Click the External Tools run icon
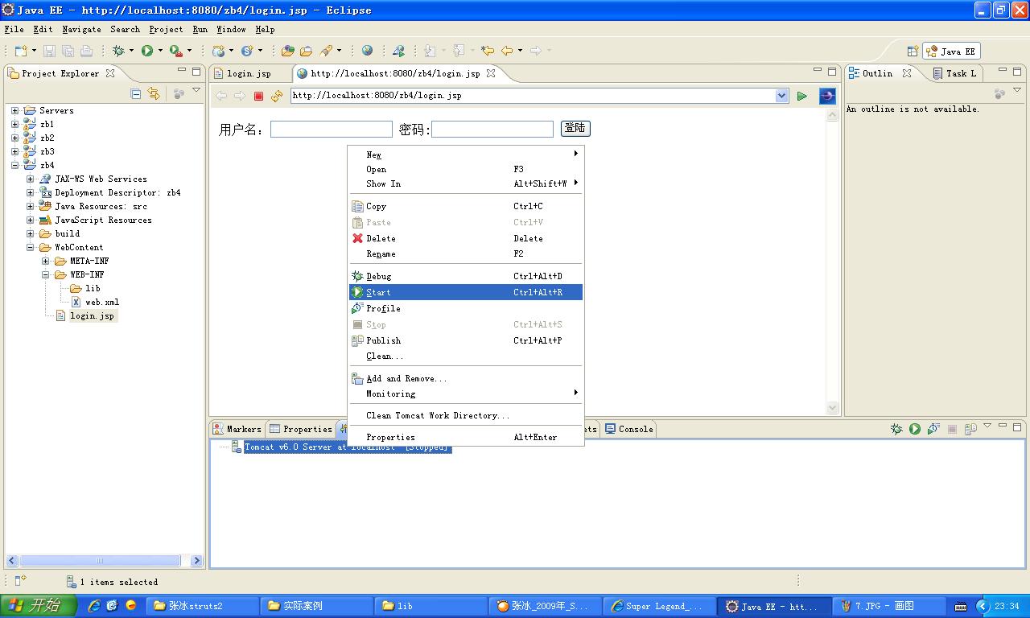The height and width of the screenshot is (618, 1030). click(175, 51)
